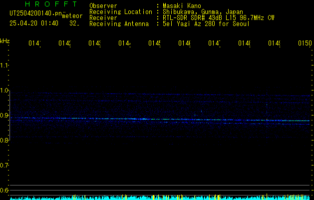
Task: Click the 0.7 kHz frequency label
Action: 4,165
